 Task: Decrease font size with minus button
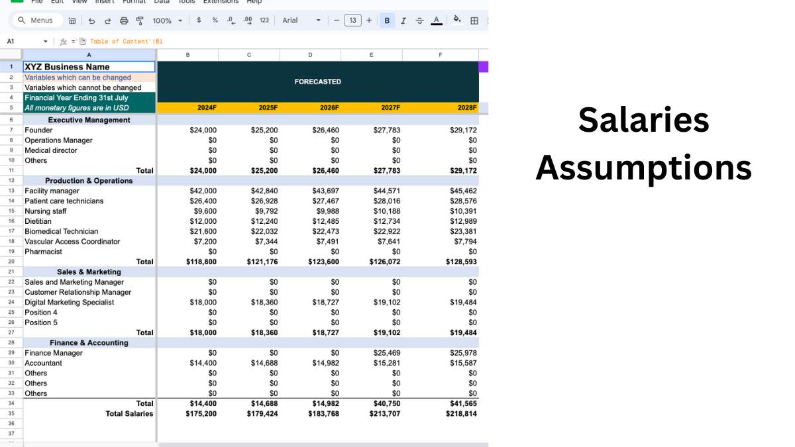337,21
